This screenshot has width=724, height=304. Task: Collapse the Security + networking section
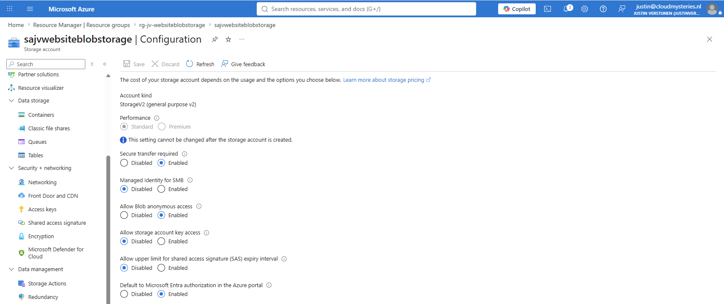[x=11, y=168]
